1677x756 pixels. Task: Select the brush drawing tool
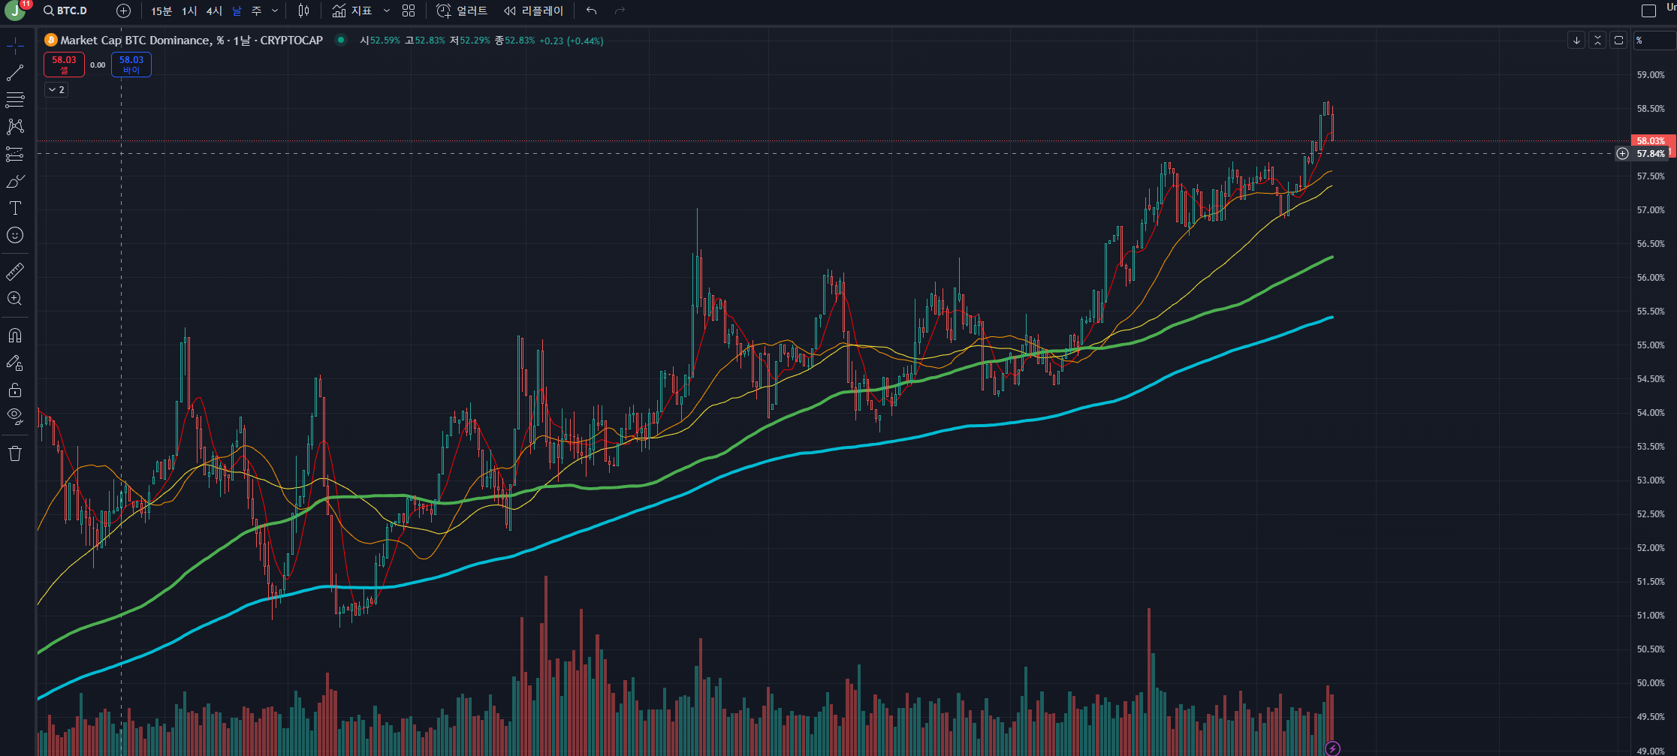tap(15, 182)
